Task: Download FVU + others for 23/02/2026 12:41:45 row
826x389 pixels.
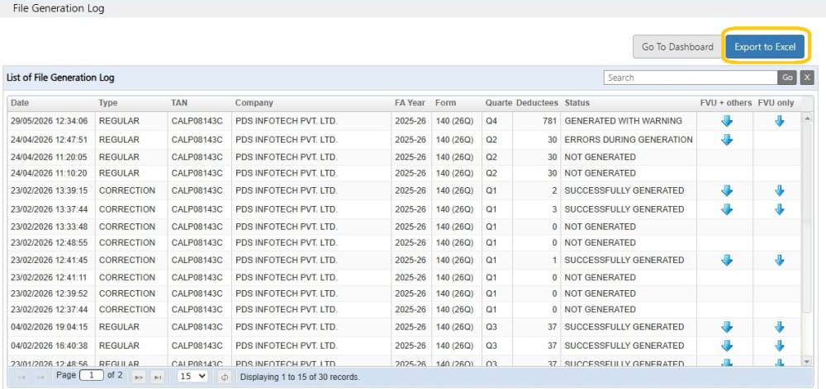Action: point(727,260)
